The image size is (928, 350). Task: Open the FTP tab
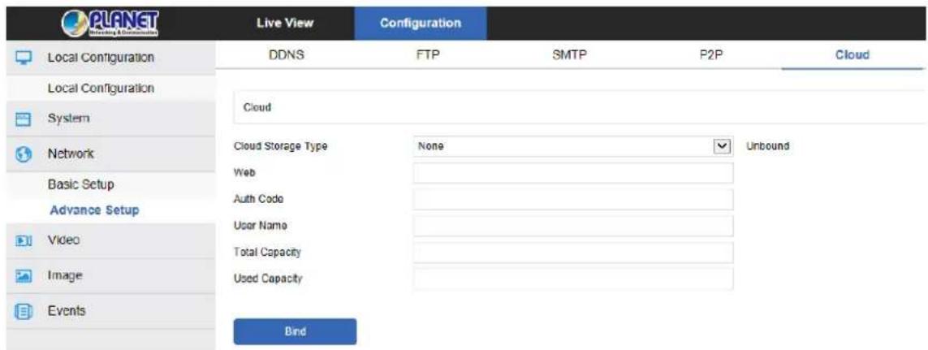coord(428,55)
